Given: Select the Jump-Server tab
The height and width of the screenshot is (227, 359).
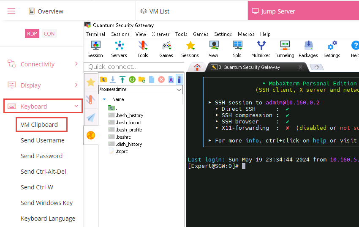Looking at the screenshot, I should (x=303, y=11).
